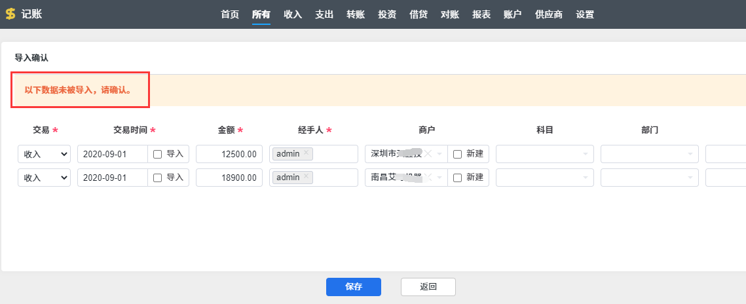Click the 返回 button

pos(428,286)
